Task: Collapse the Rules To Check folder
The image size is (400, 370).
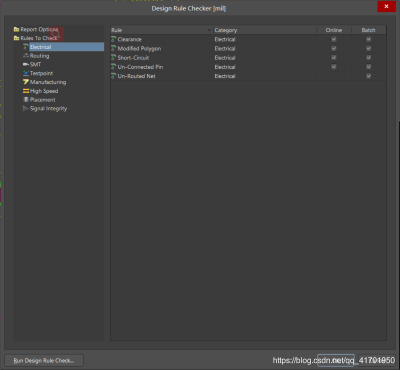Action: (x=16, y=38)
